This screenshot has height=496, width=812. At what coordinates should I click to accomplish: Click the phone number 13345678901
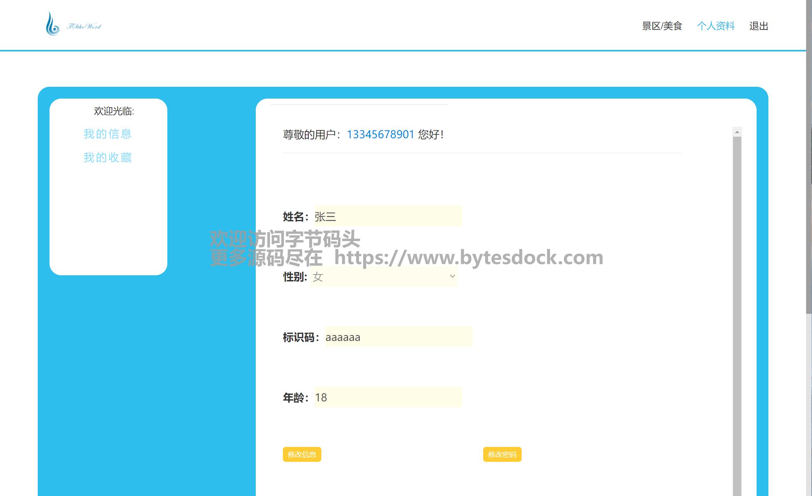tap(380, 134)
